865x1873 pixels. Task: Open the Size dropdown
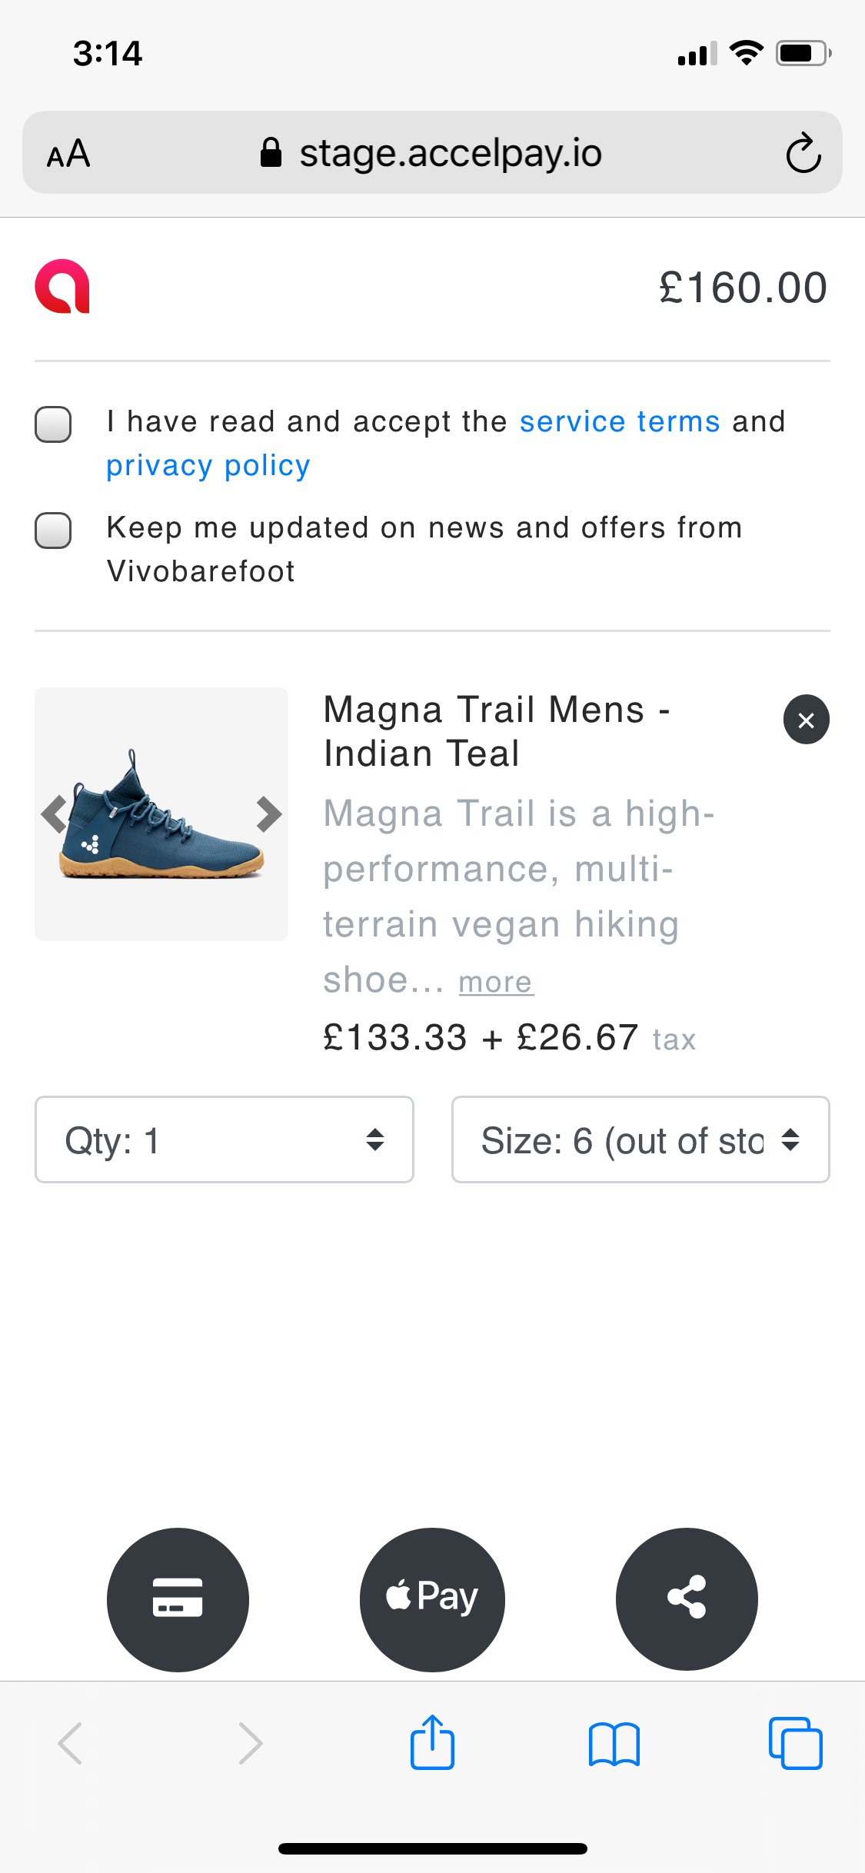(x=640, y=1139)
